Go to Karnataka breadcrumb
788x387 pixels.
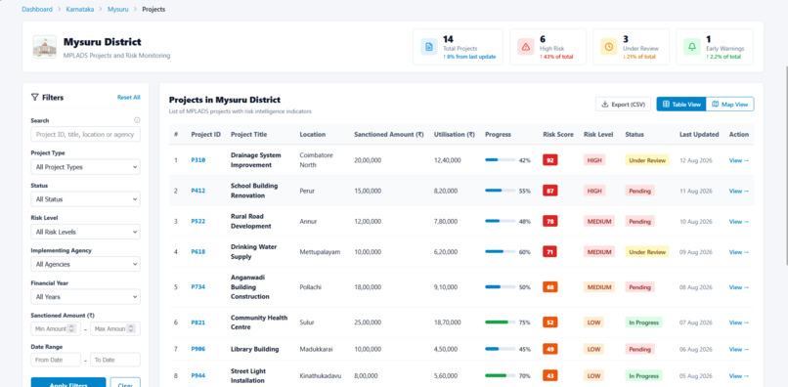(x=80, y=9)
